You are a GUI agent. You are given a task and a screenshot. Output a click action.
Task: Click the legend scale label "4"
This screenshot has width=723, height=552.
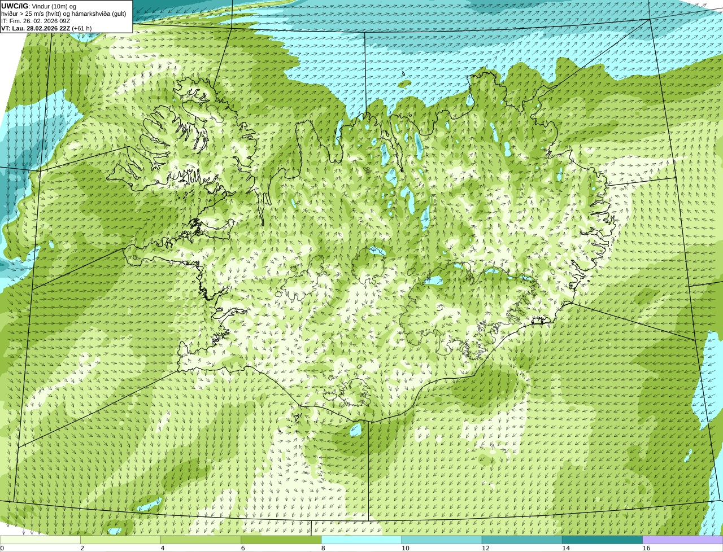pyautogui.click(x=163, y=548)
